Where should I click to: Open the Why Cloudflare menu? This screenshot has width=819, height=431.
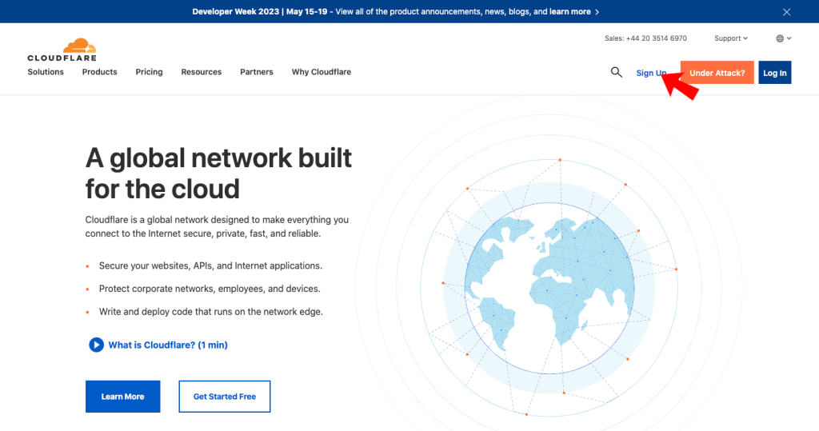tap(322, 72)
